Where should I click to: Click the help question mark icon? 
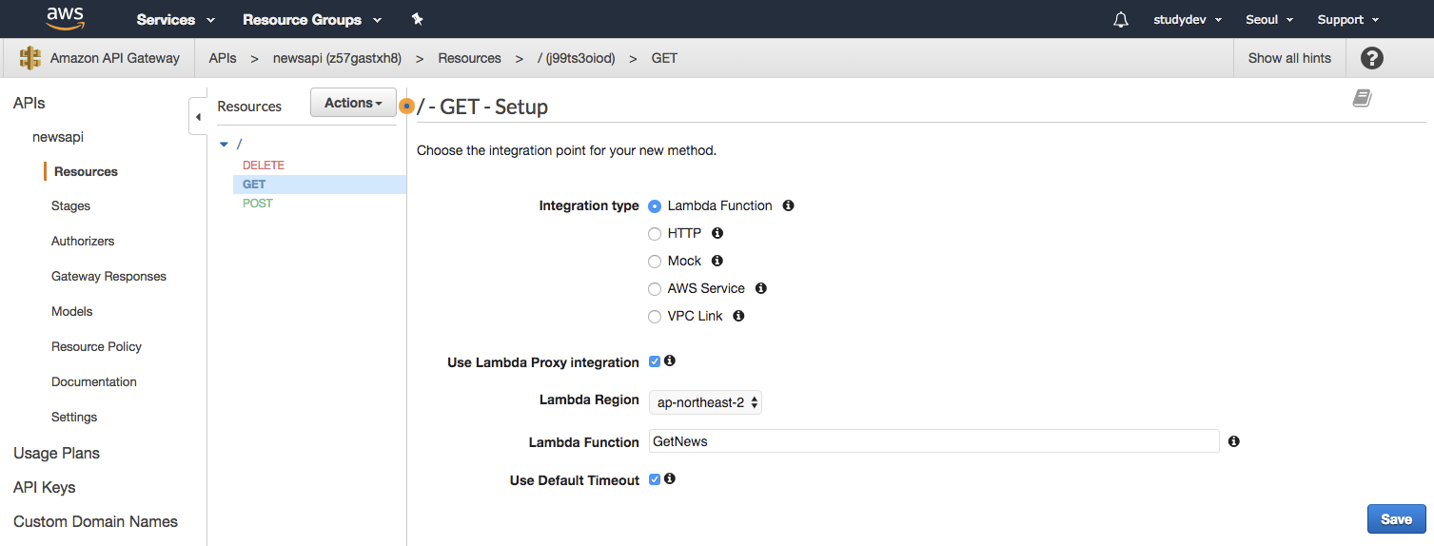click(1371, 58)
